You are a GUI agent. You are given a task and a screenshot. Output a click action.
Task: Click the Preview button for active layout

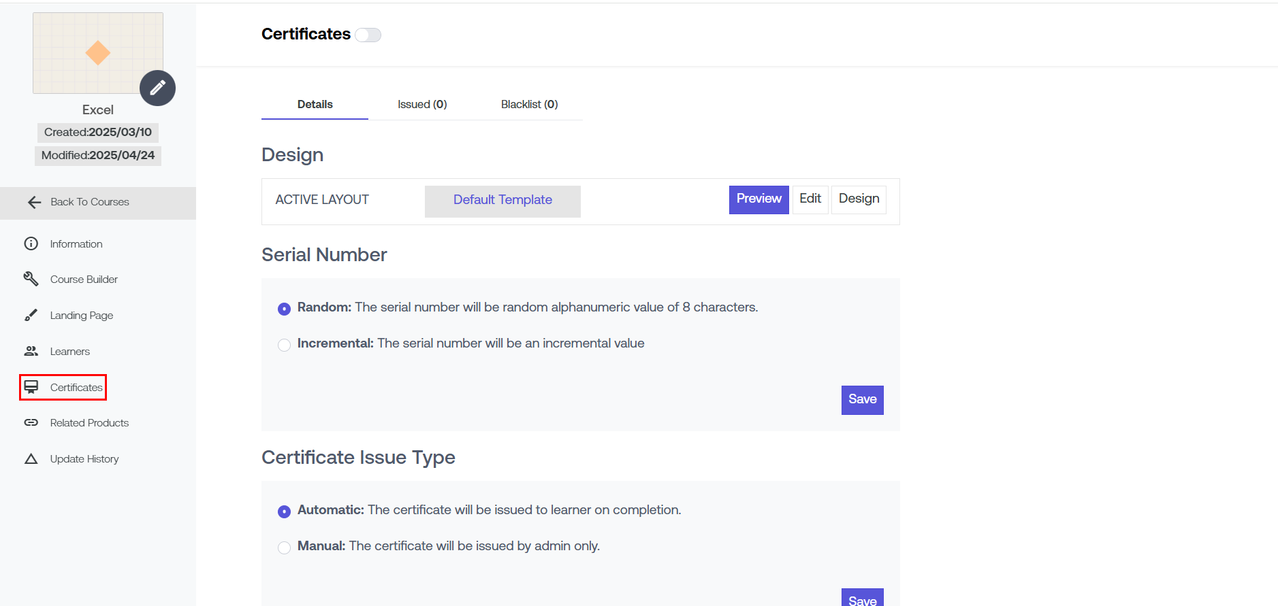758,199
